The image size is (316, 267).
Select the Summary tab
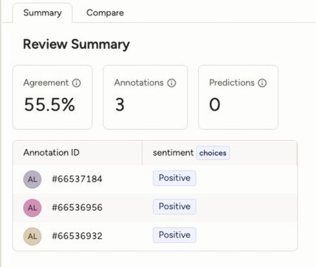pos(43,13)
